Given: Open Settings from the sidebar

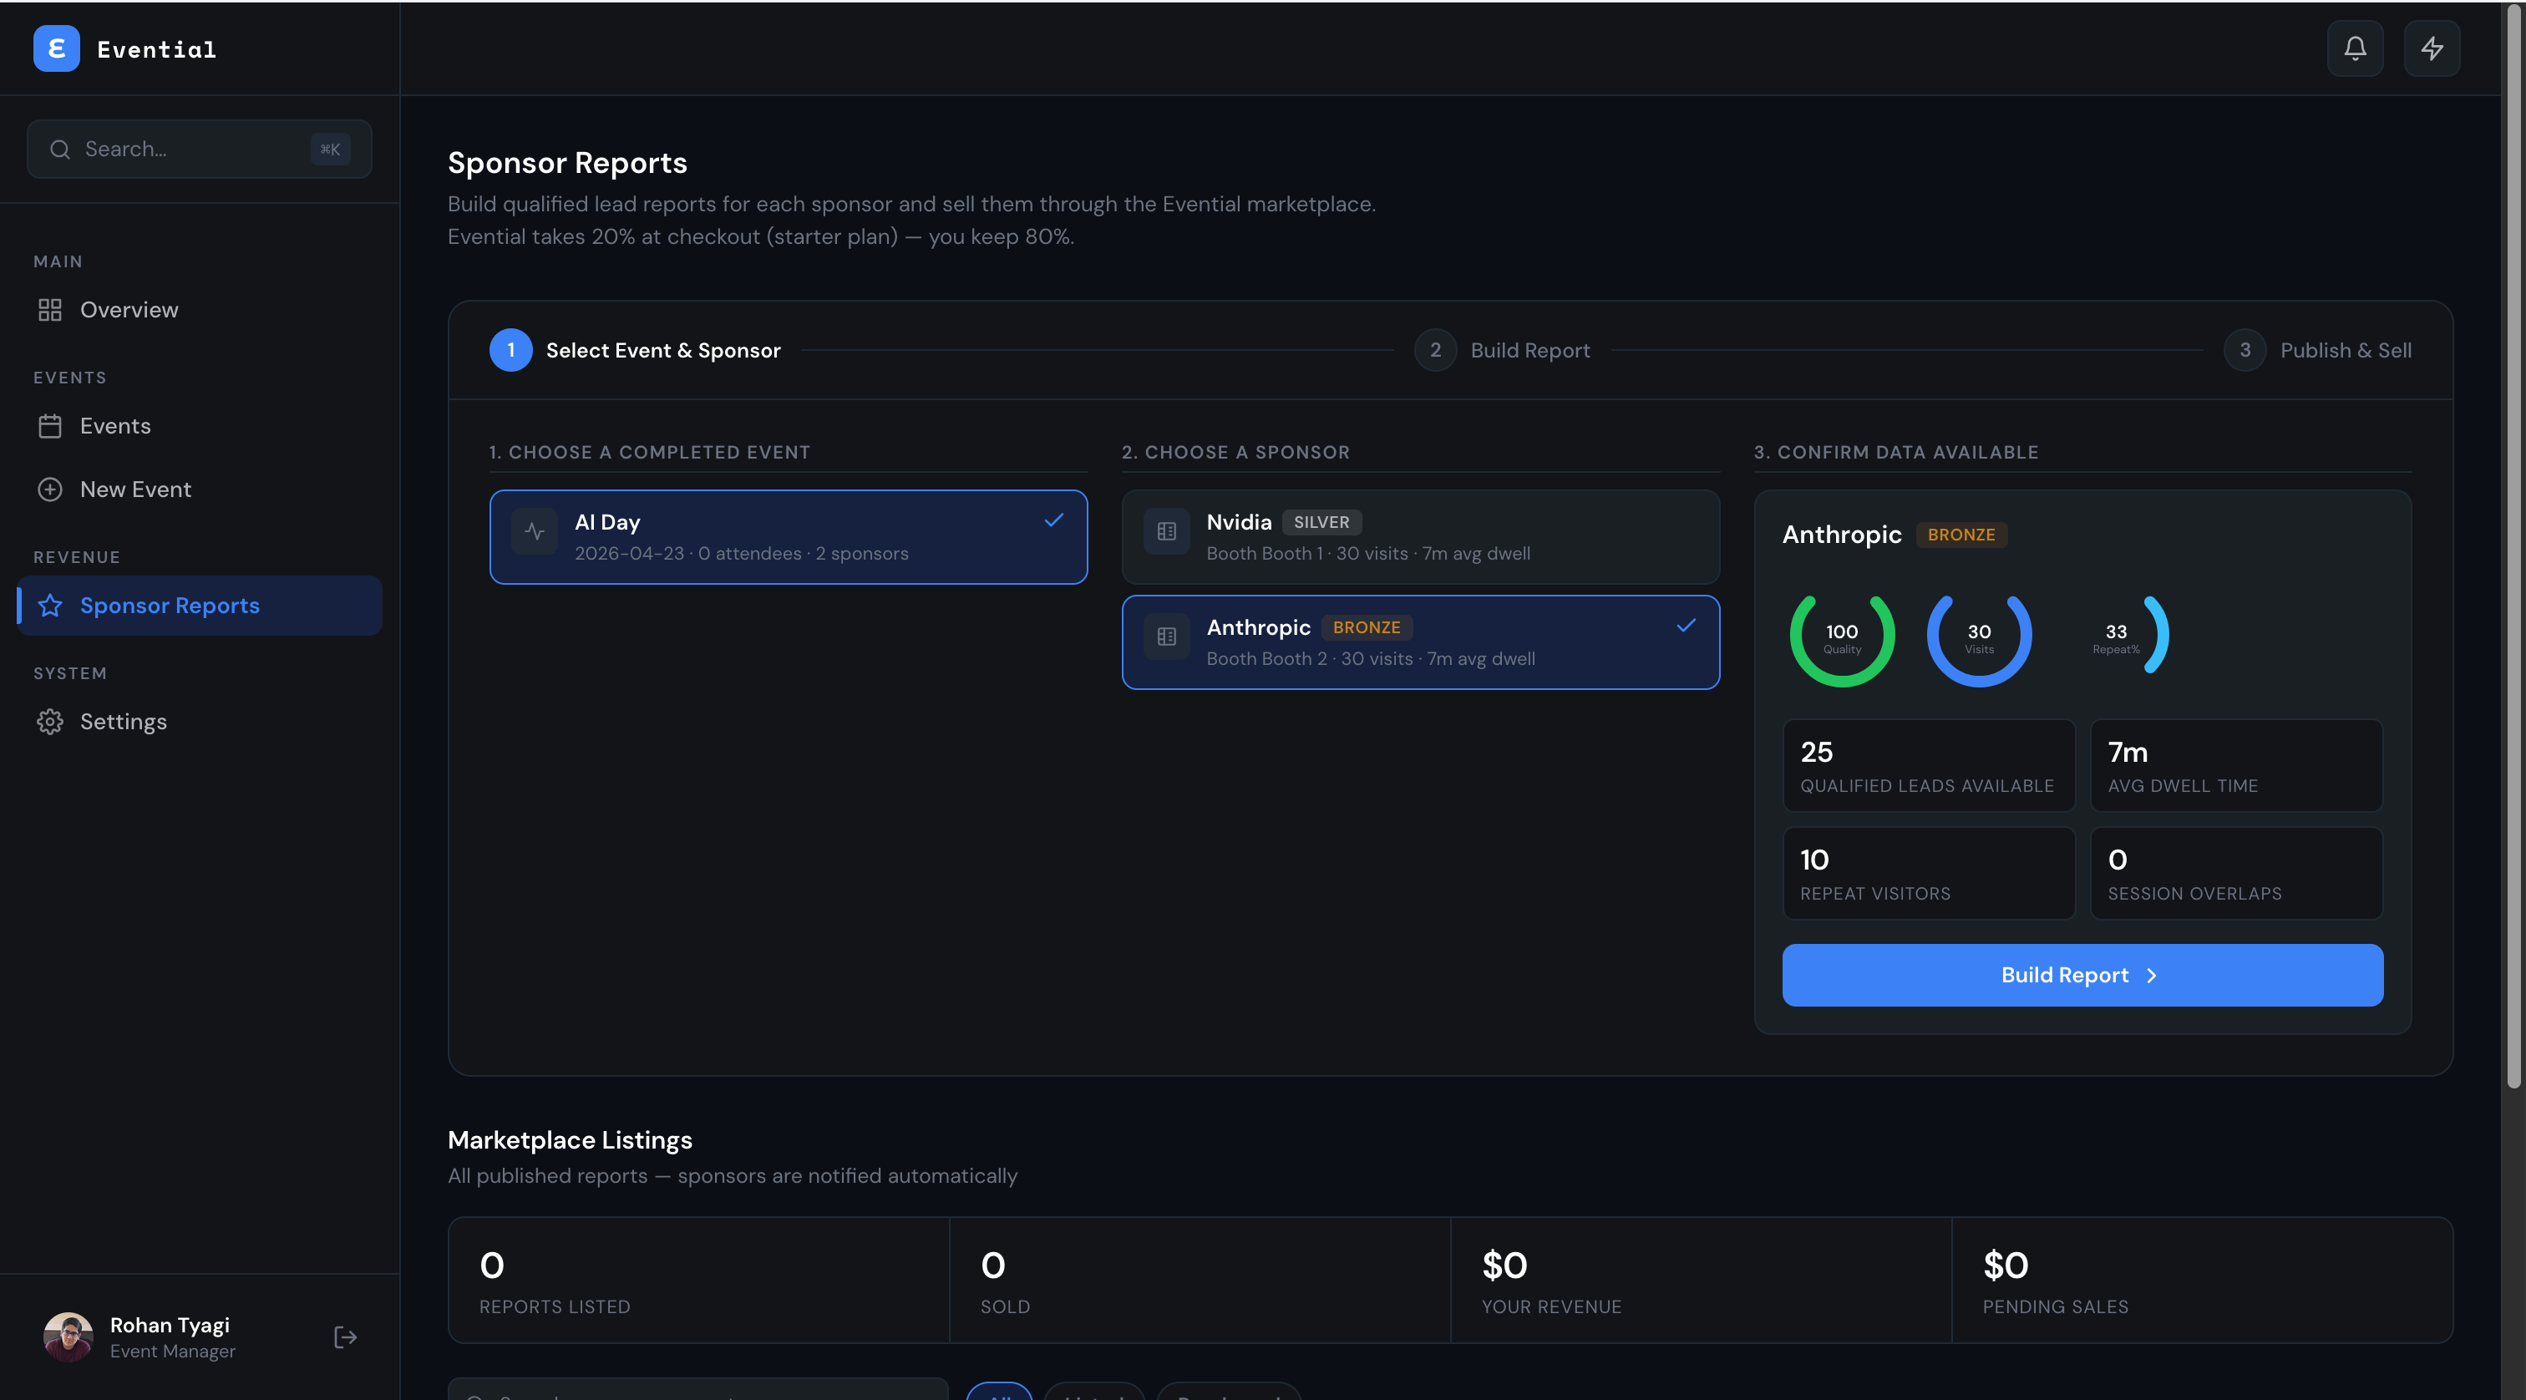Looking at the screenshot, I should click(x=200, y=722).
